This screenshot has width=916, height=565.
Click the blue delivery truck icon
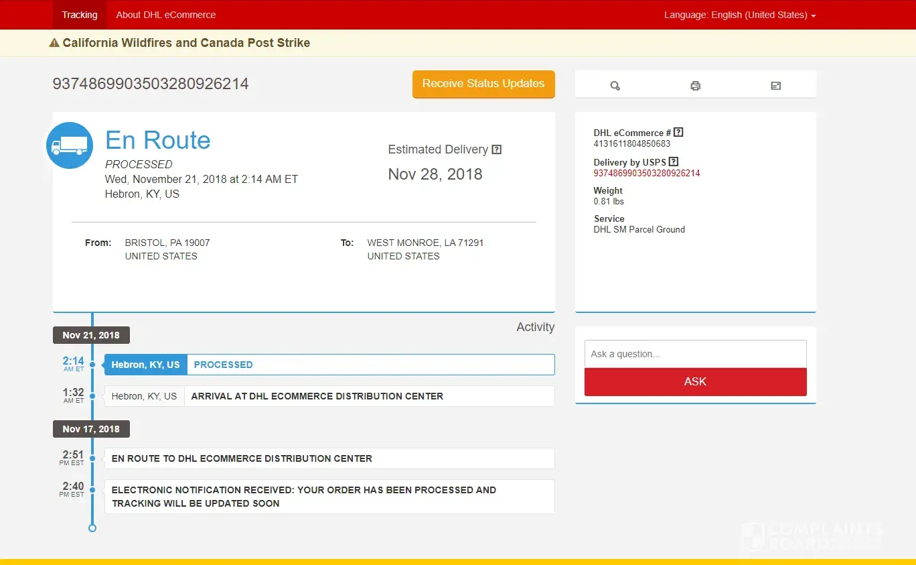pos(70,145)
